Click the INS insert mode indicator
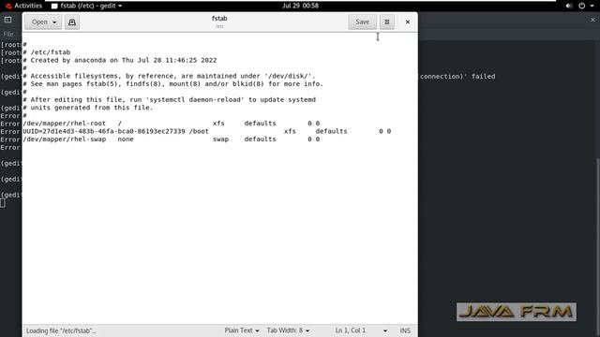Image resolution: width=600 pixels, height=337 pixels. (x=405, y=330)
